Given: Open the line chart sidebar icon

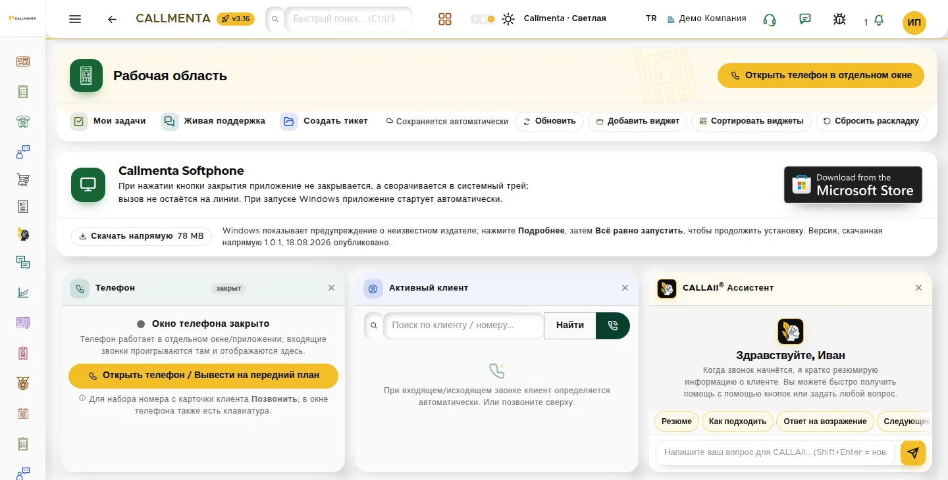Looking at the screenshot, I should [23, 293].
